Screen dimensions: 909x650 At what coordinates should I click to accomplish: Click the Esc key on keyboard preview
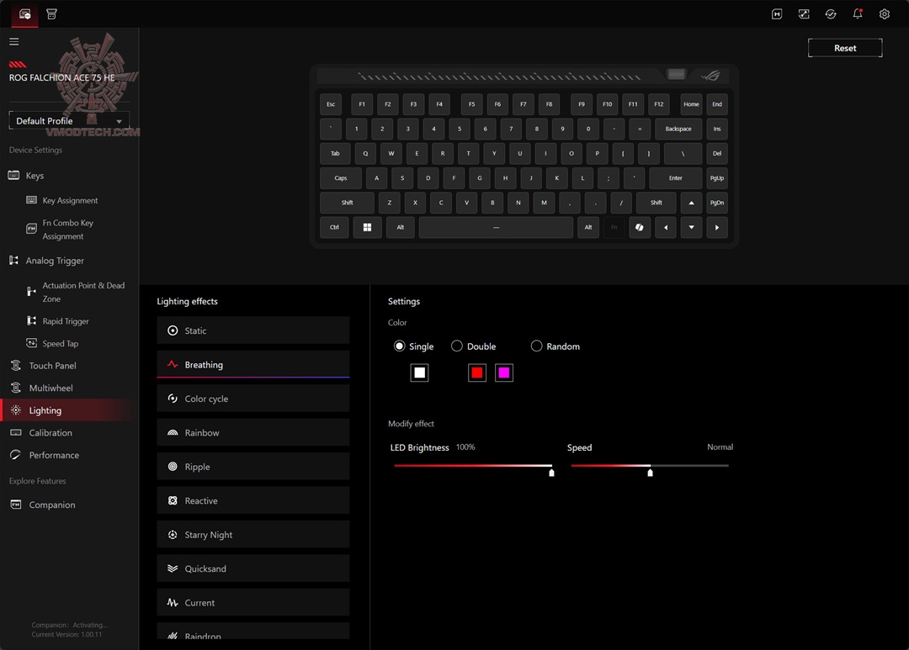[331, 104]
